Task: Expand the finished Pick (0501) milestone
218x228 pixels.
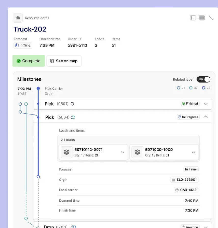Action: (206, 104)
